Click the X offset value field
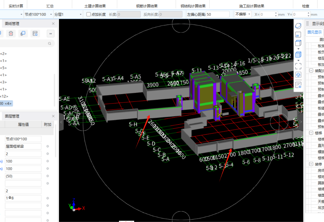 click(x=267, y=14)
